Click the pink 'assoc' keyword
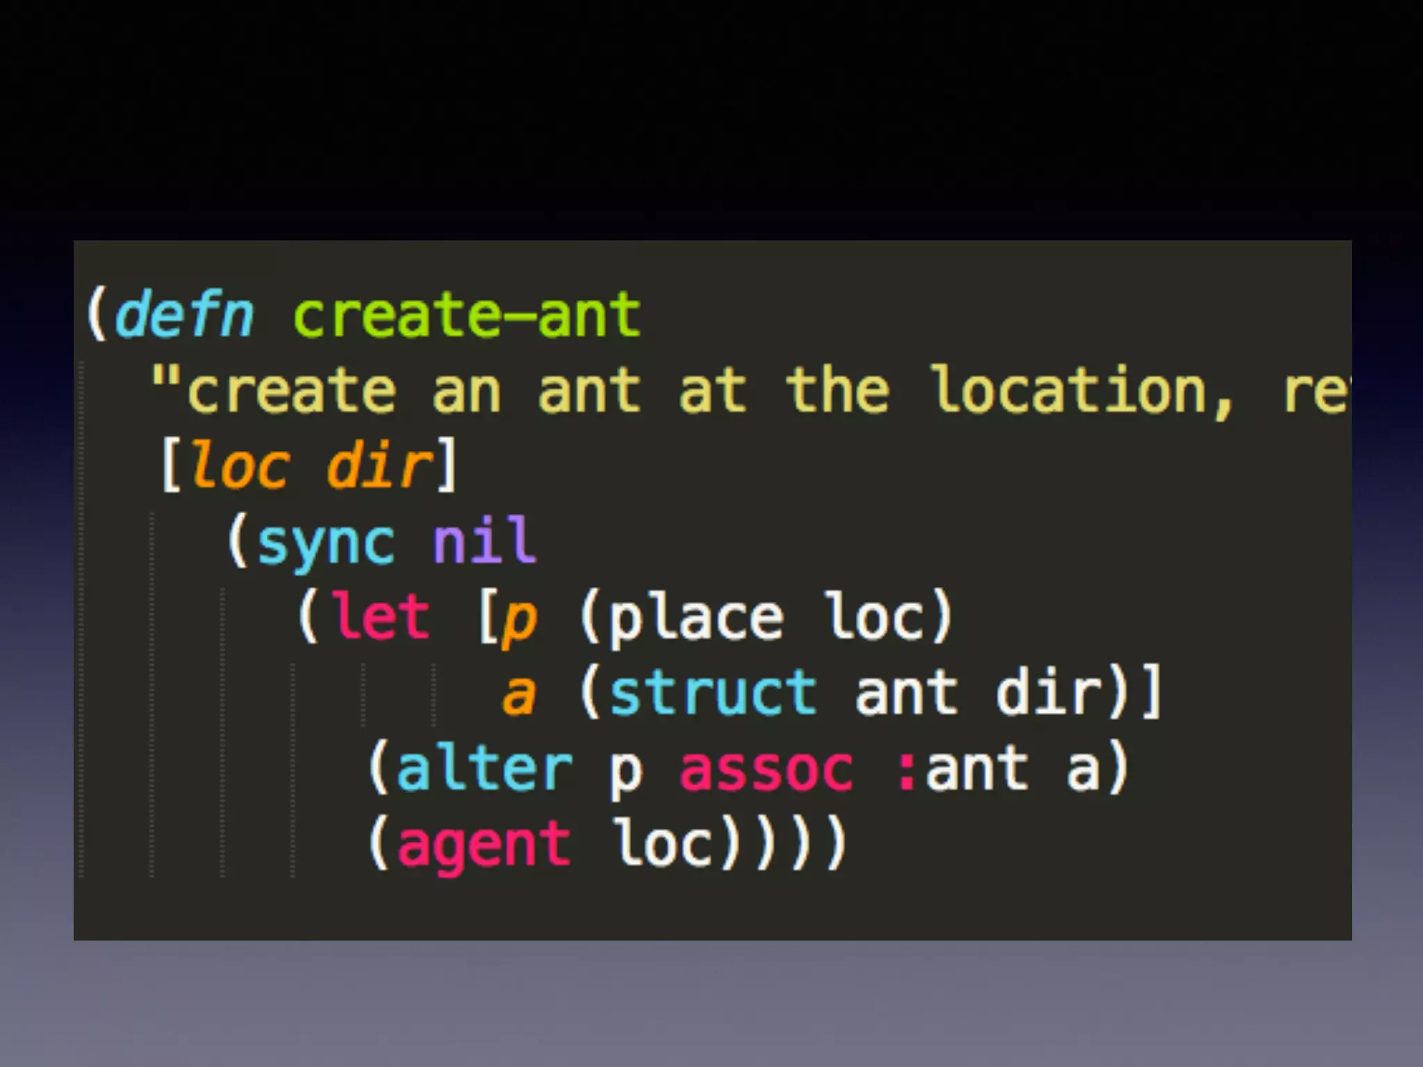 tap(766, 770)
